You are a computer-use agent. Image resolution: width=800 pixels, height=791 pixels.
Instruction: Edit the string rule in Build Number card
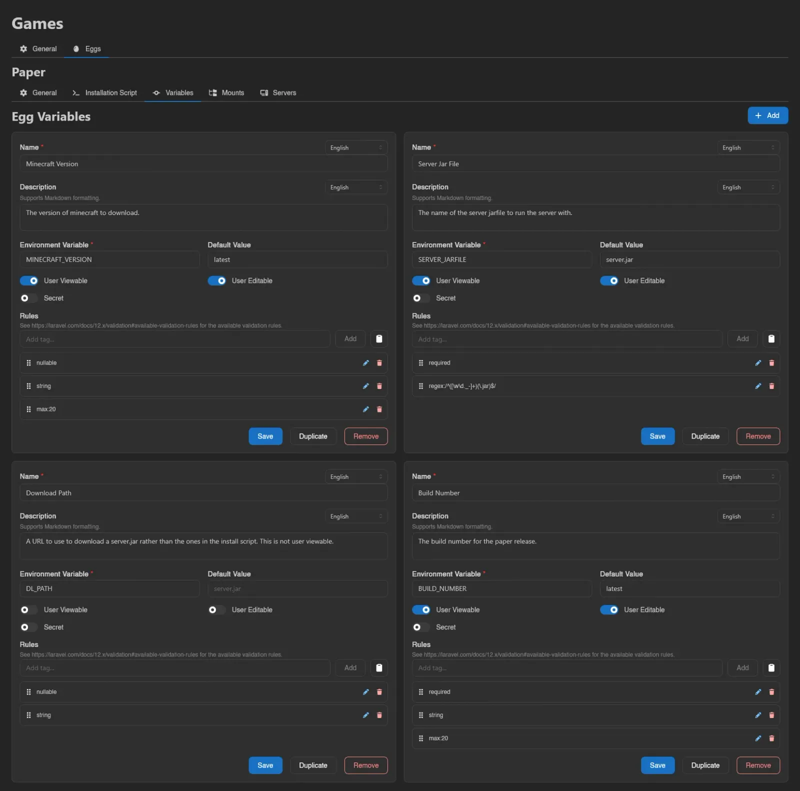click(x=758, y=715)
